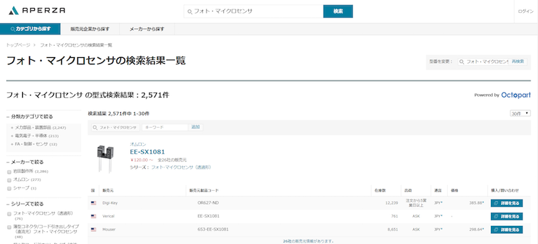
Task: Click the APERZA logo
Action: click(37, 11)
